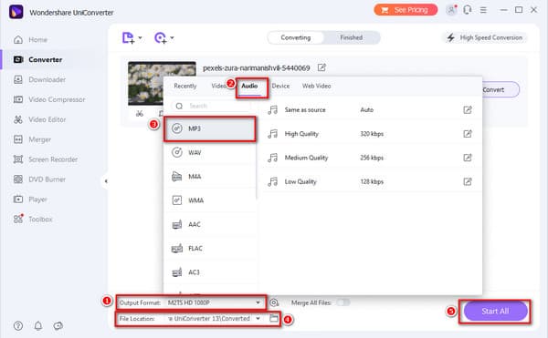The width and height of the screenshot is (548, 338).
Task: Select High Quality 320 kbps preset
Action: (370, 134)
